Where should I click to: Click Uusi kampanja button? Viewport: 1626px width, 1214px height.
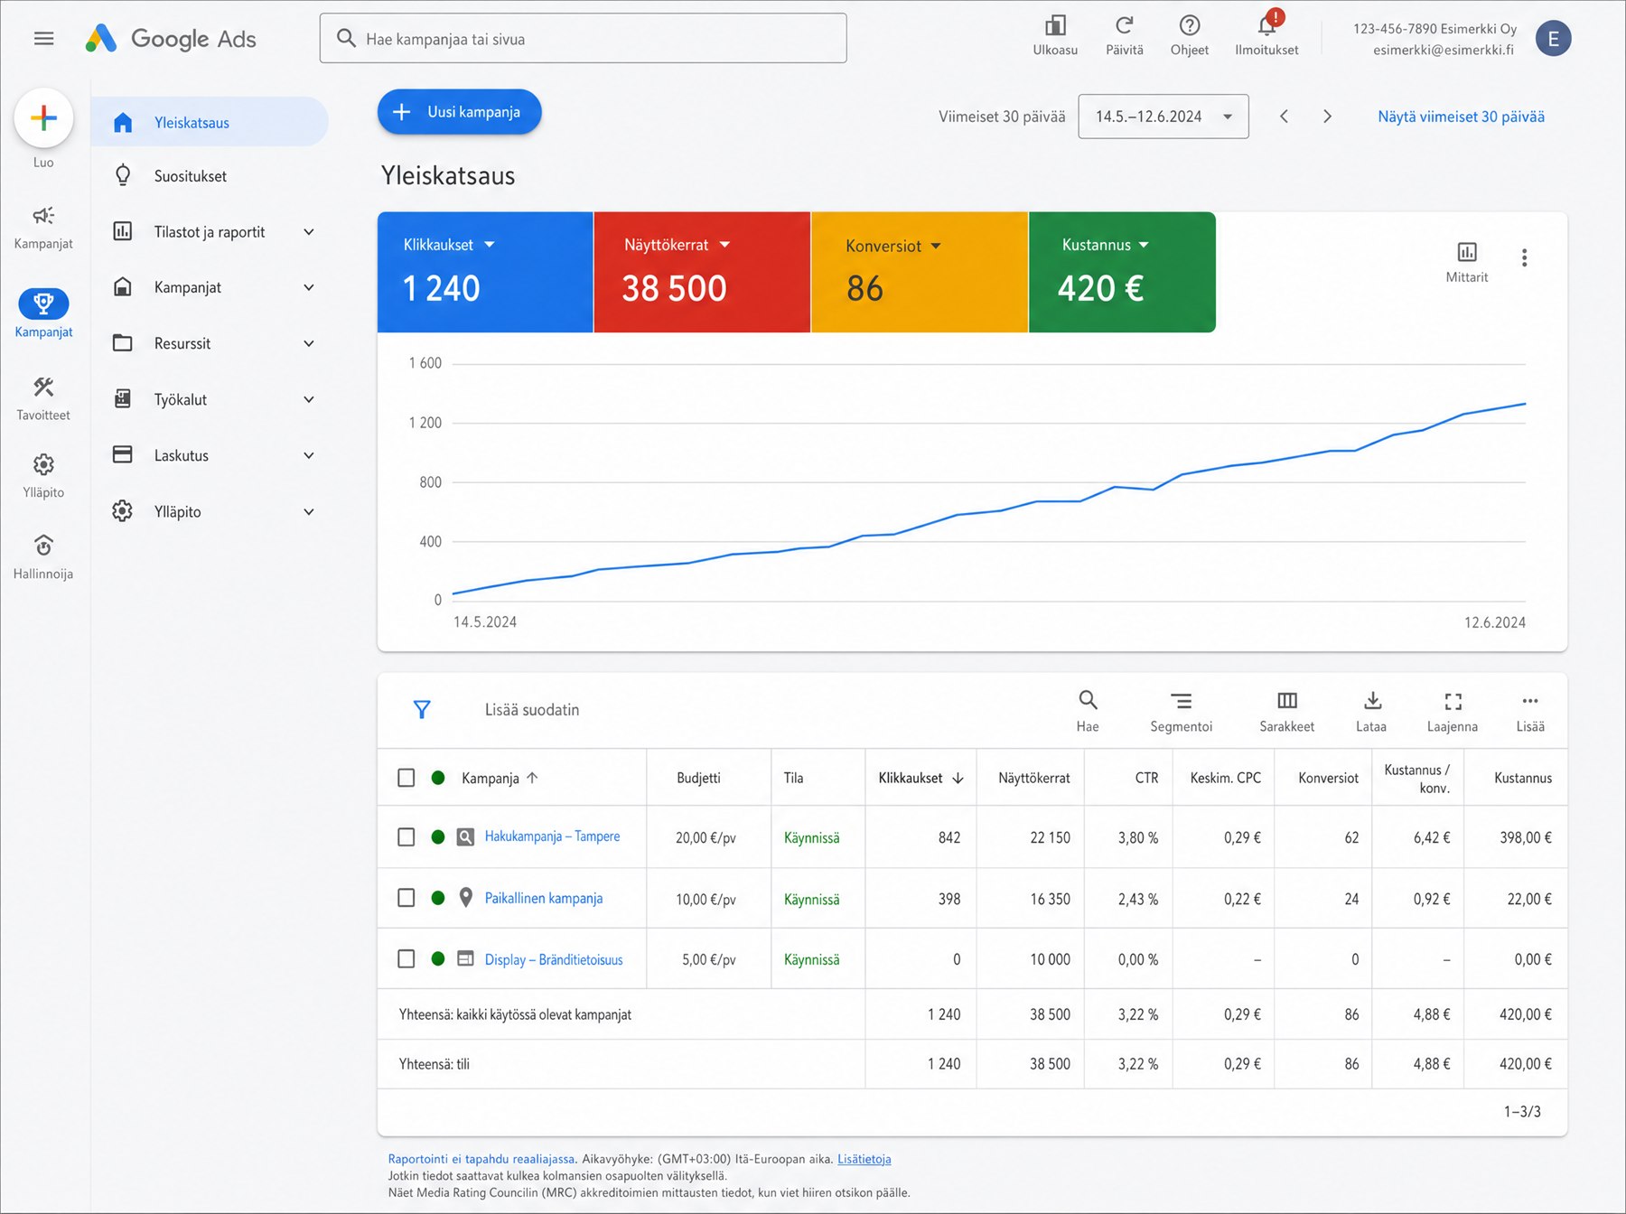point(459,112)
